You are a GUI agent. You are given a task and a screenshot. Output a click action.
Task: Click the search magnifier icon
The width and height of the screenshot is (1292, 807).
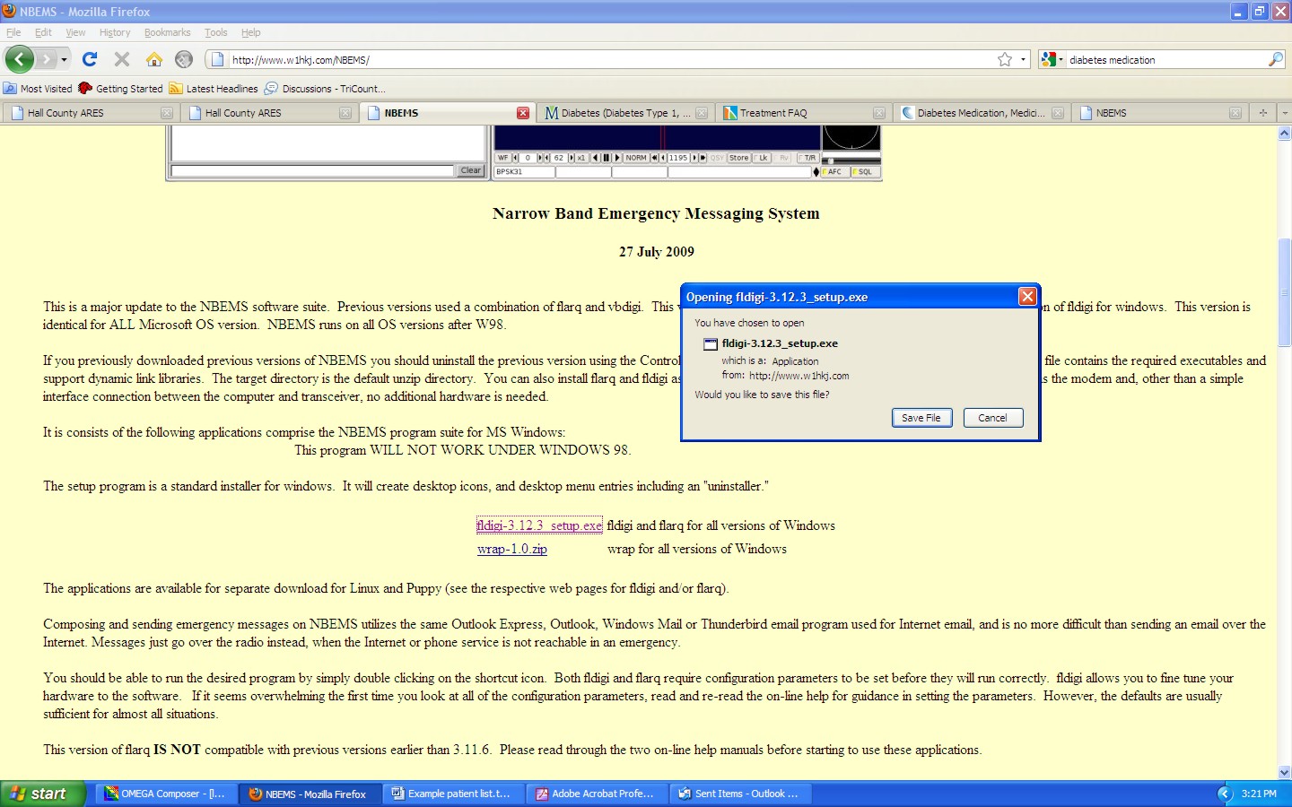(x=1276, y=59)
